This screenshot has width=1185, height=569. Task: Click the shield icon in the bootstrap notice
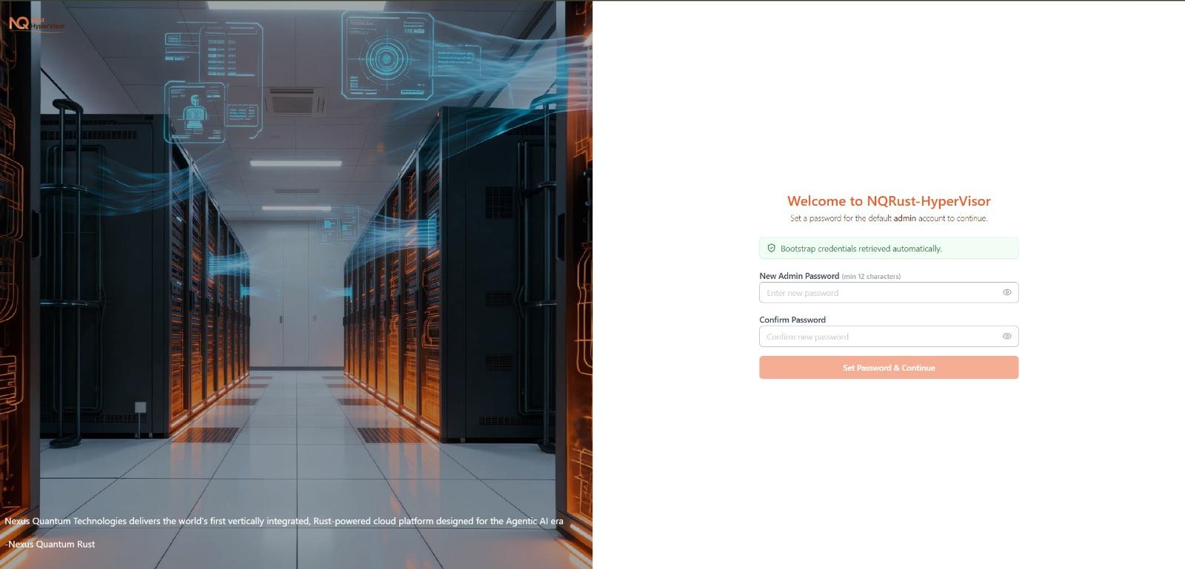pos(771,249)
